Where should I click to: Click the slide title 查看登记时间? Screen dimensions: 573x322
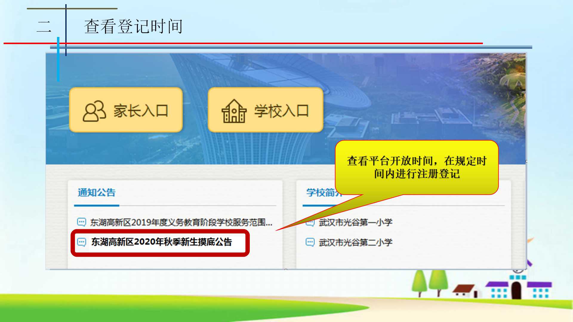tap(133, 26)
